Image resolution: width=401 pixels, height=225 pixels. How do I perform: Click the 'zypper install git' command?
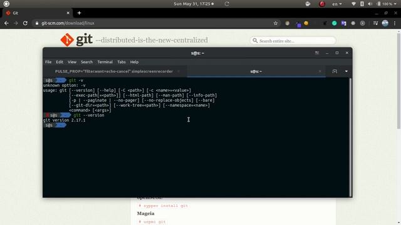[165, 206]
